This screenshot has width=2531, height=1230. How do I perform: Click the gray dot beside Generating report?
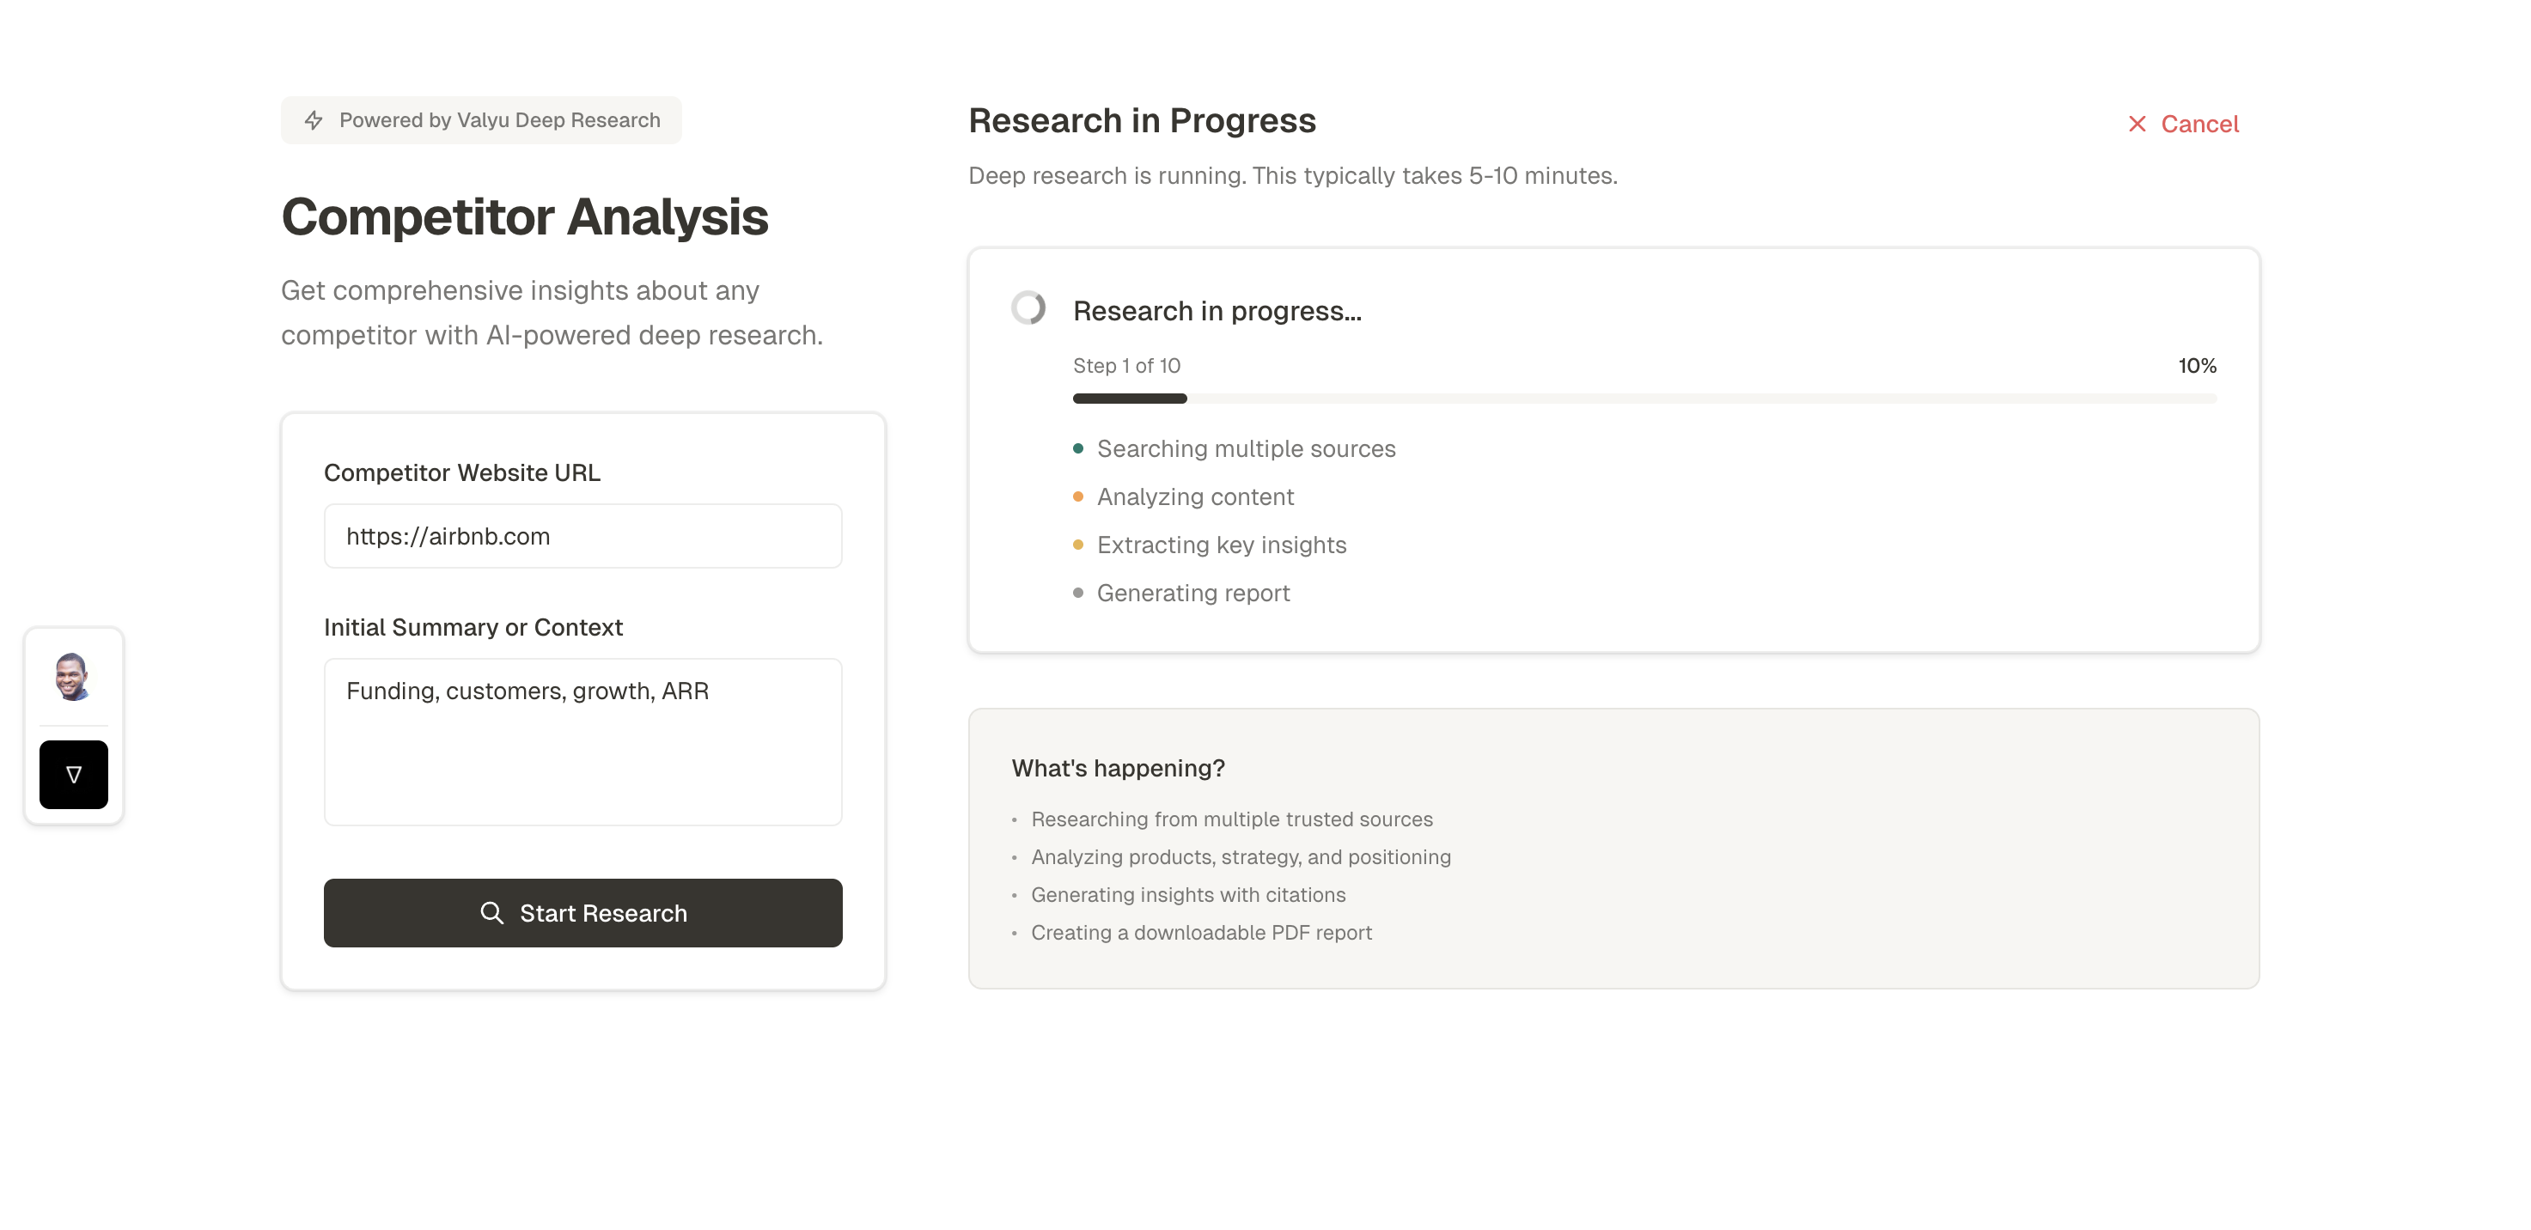click(x=1078, y=594)
